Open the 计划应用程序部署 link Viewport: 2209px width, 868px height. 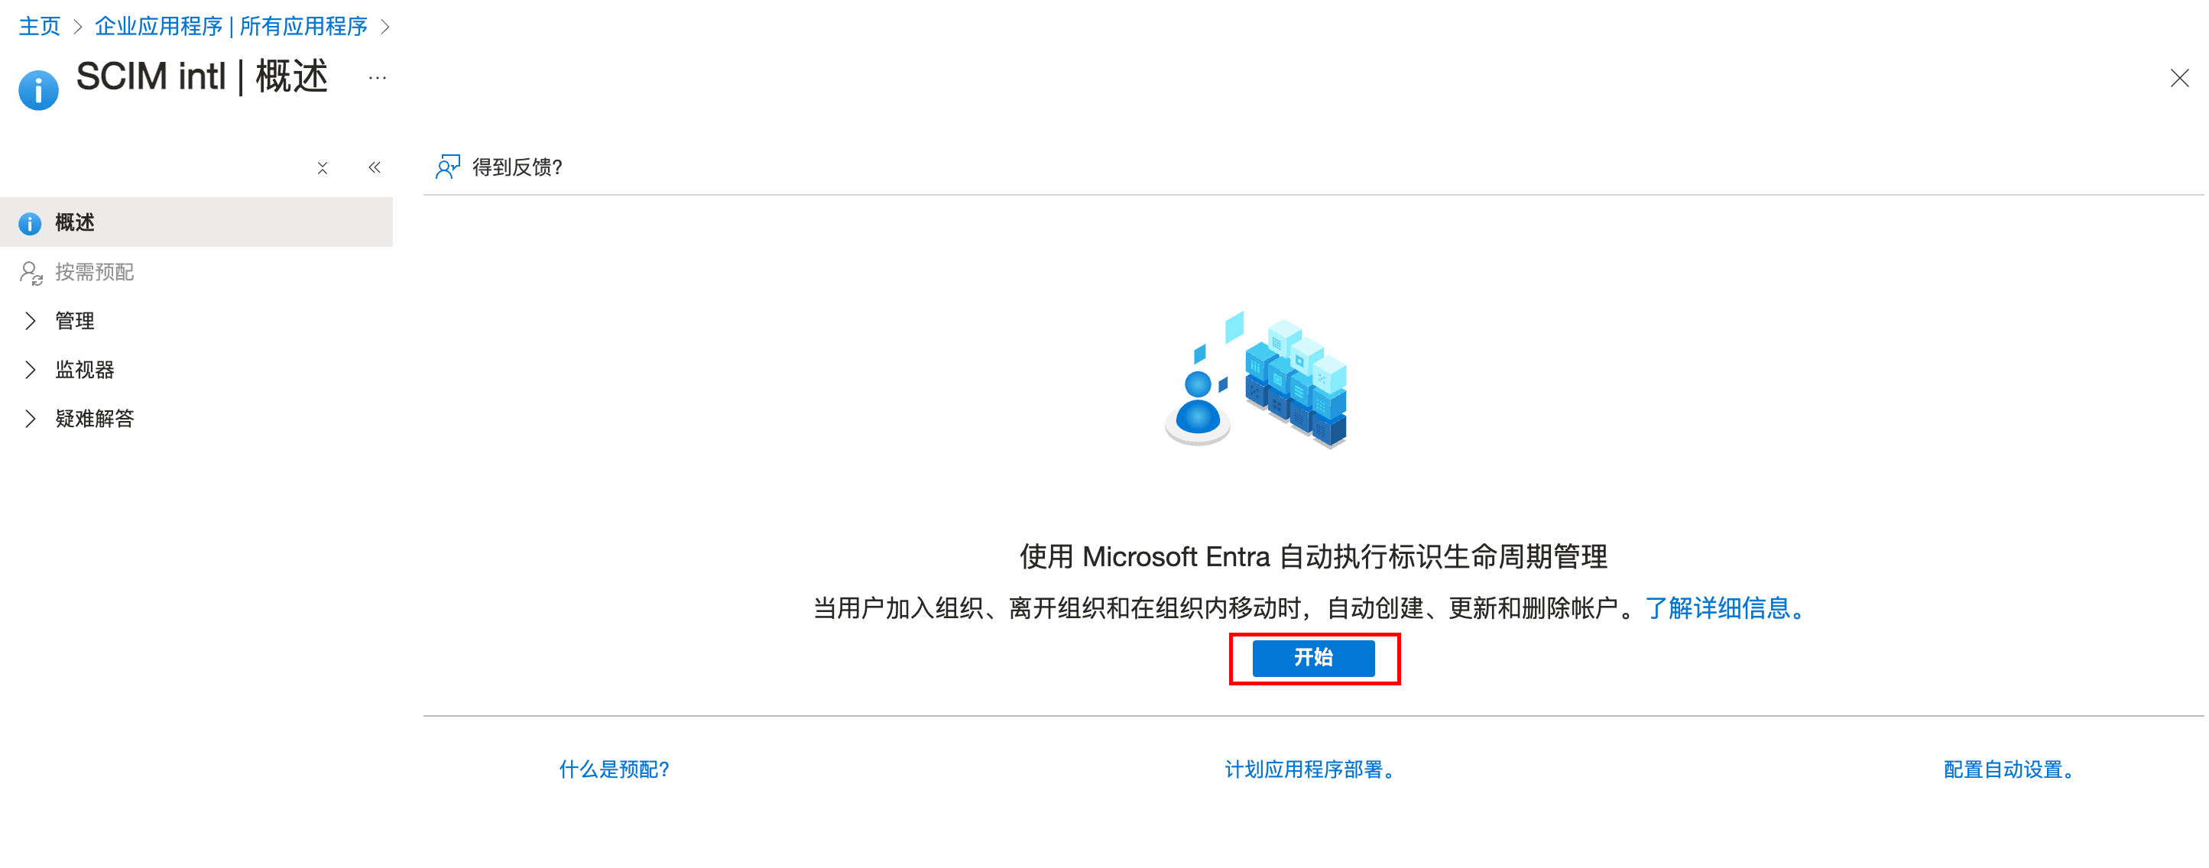coord(1309,769)
